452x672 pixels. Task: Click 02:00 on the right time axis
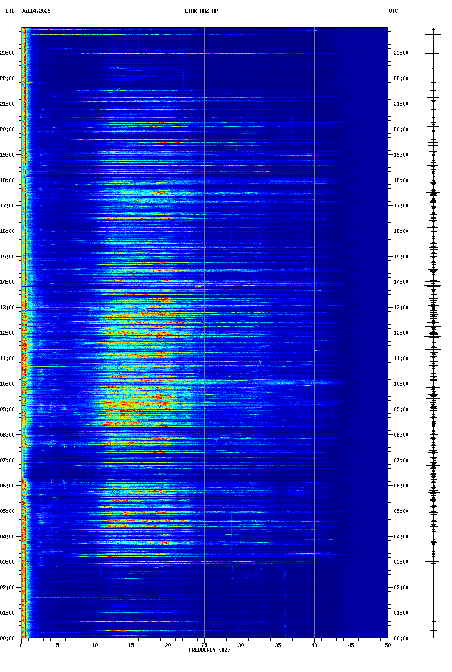point(401,588)
